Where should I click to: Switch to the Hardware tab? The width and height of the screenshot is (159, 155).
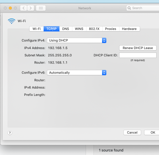coord(129,29)
